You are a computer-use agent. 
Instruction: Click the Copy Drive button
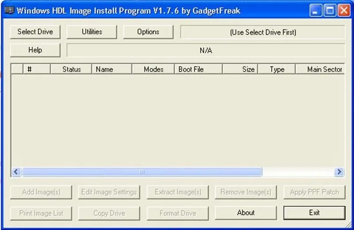pyautogui.click(x=109, y=213)
